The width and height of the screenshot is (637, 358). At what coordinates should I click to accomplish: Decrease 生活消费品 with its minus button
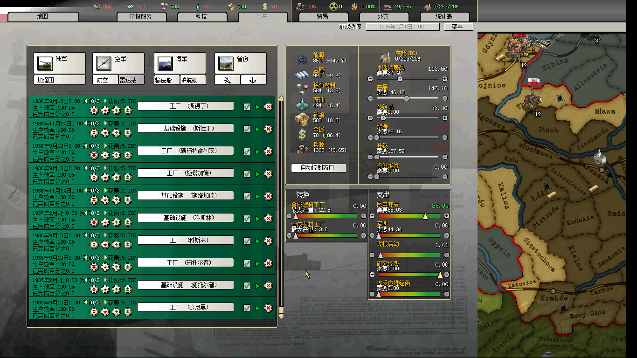pyautogui.click(x=371, y=79)
